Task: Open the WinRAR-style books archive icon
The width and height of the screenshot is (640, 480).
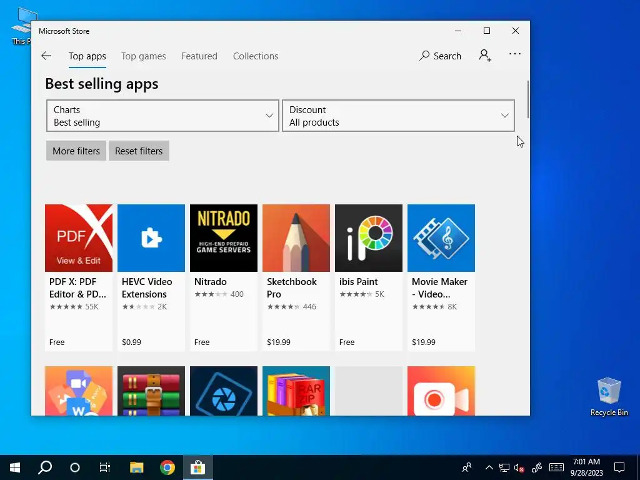Action: click(151, 391)
